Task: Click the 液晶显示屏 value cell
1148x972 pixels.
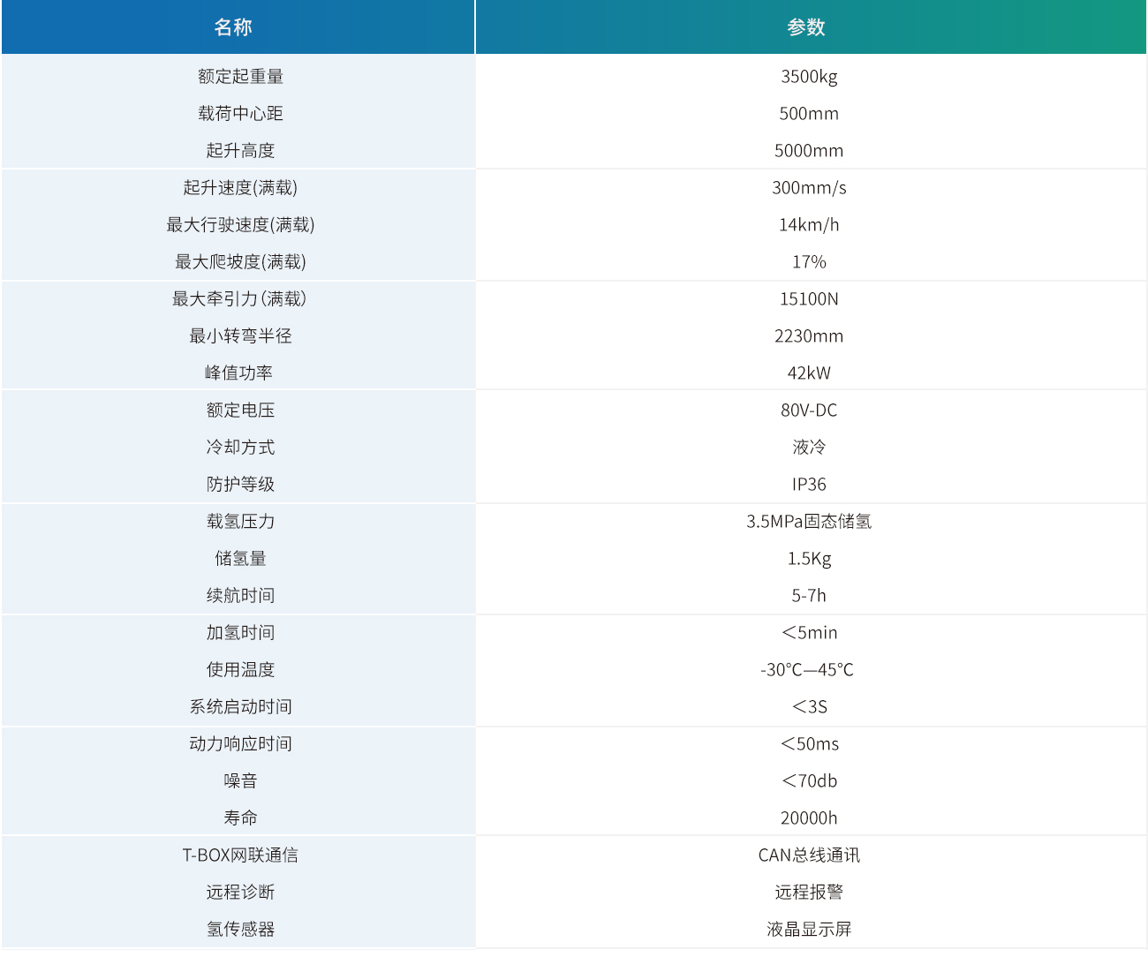Action: tap(809, 930)
